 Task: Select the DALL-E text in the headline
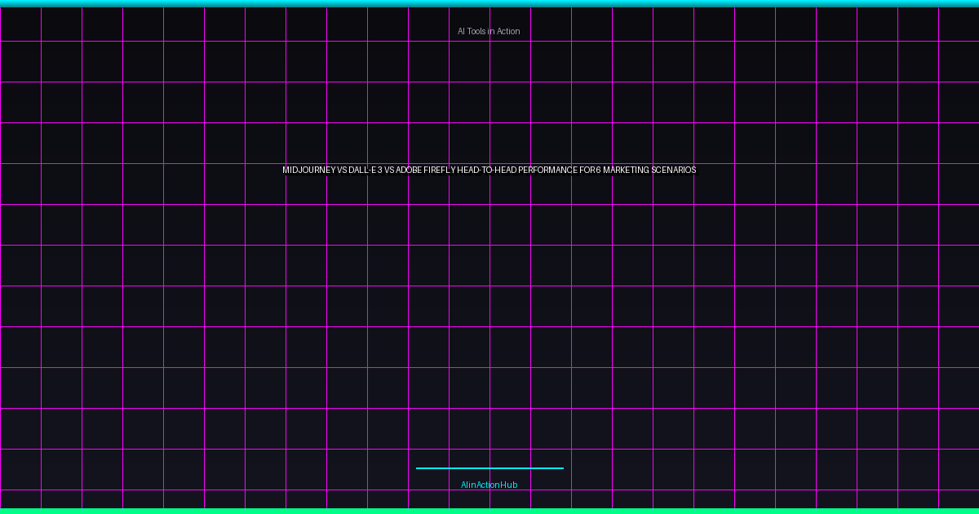[x=362, y=171]
